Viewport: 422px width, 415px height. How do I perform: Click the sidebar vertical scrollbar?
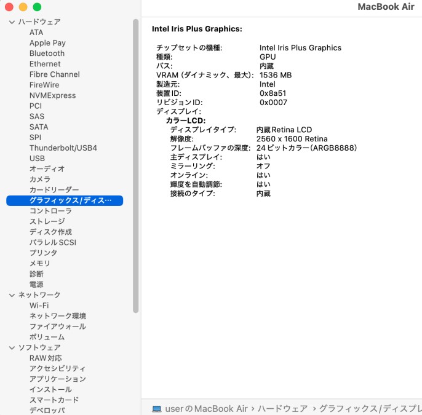coord(135,165)
